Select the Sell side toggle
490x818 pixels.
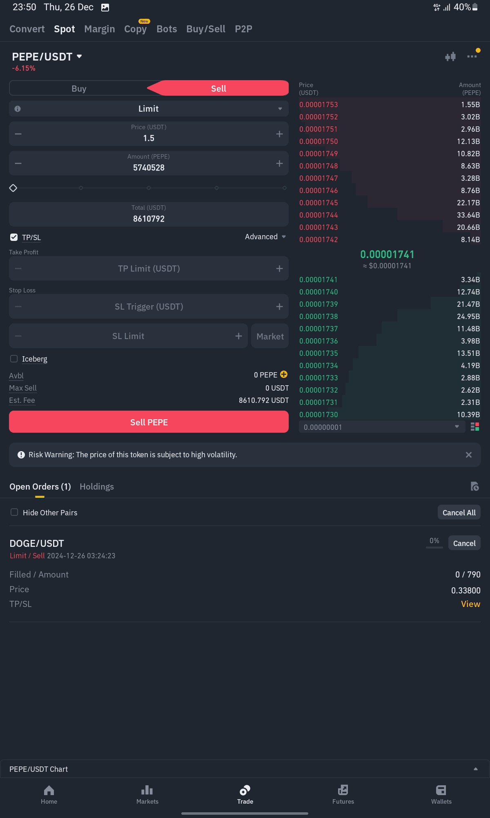coord(218,88)
